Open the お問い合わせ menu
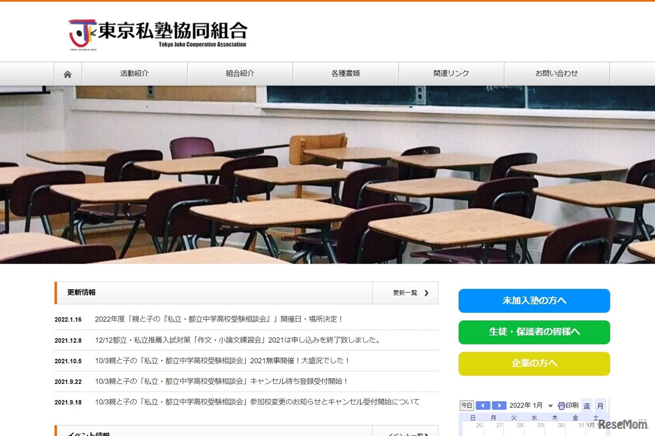655x436 pixels. point(557,74)
